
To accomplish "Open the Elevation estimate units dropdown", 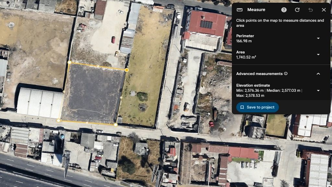I will point(318,91).
